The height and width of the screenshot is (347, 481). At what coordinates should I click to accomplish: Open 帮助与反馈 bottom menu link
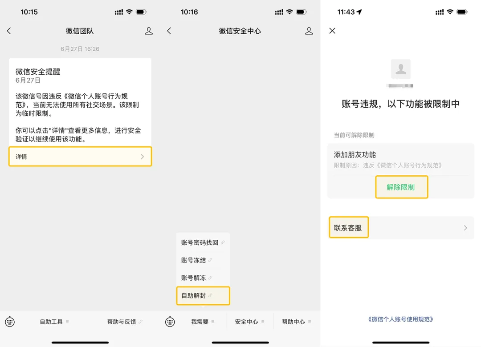coord(125,322)
